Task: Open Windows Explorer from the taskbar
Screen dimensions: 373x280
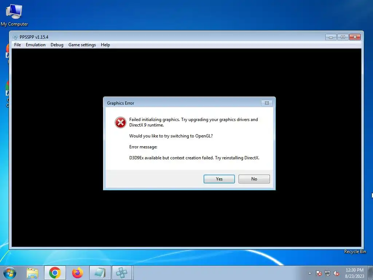Action: pos(32,273)
